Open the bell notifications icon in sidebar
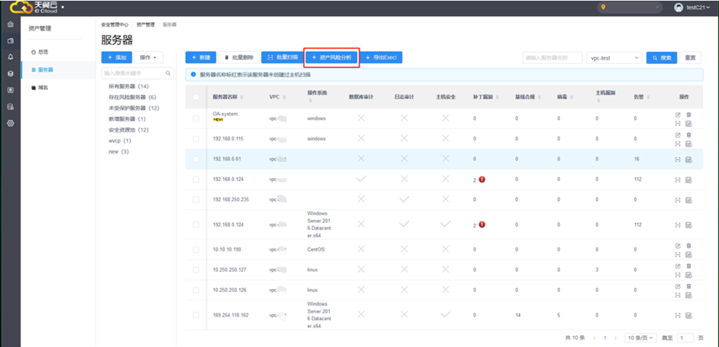The height and width of the screenshot is (347, 719). [x=10, y=57]
